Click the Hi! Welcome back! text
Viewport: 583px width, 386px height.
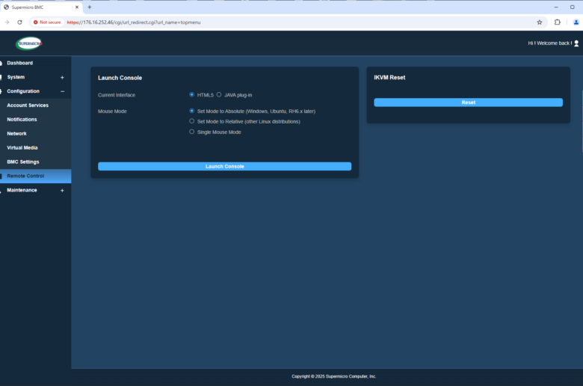click(x=550, y=43)
